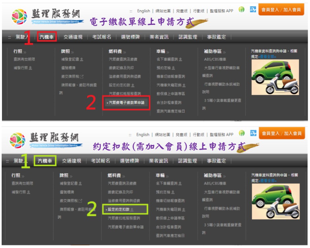
Task: Click the car and scooter image in the lower panel
Action: (x=276, y=201)
